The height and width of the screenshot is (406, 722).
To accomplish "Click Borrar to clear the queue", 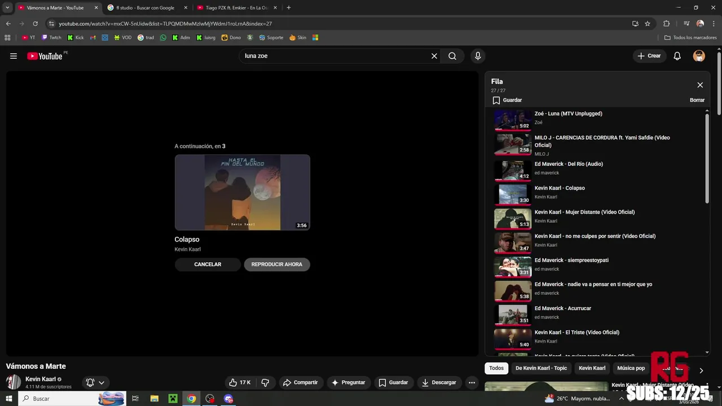I will pos(697,100).
